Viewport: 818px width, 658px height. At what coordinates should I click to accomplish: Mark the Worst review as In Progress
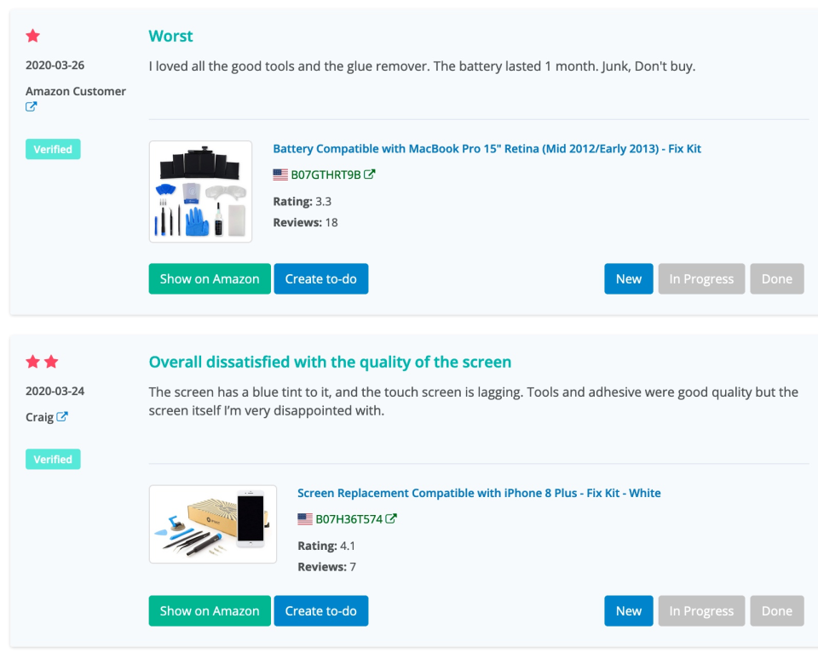pyautogui.click(x=701, y=278)
